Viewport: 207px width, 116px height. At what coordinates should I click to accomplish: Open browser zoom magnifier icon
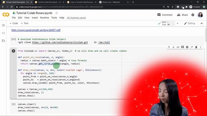[x=164, y=7]
